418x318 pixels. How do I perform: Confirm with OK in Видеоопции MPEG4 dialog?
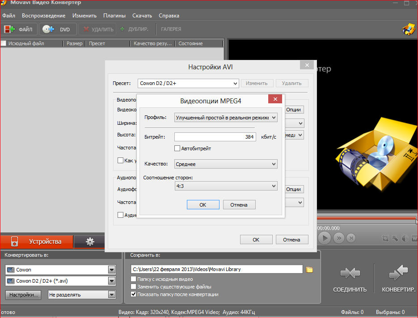point(203,204)
